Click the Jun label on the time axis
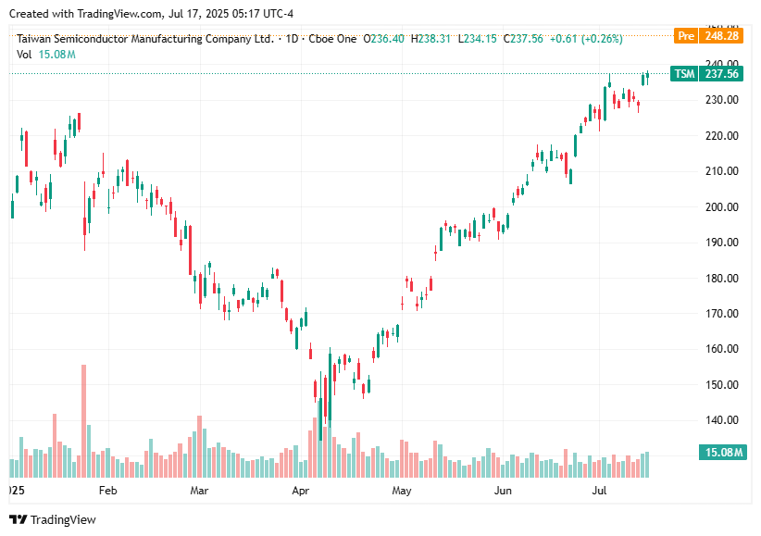The image size is (761, 536). coord(503,491)
